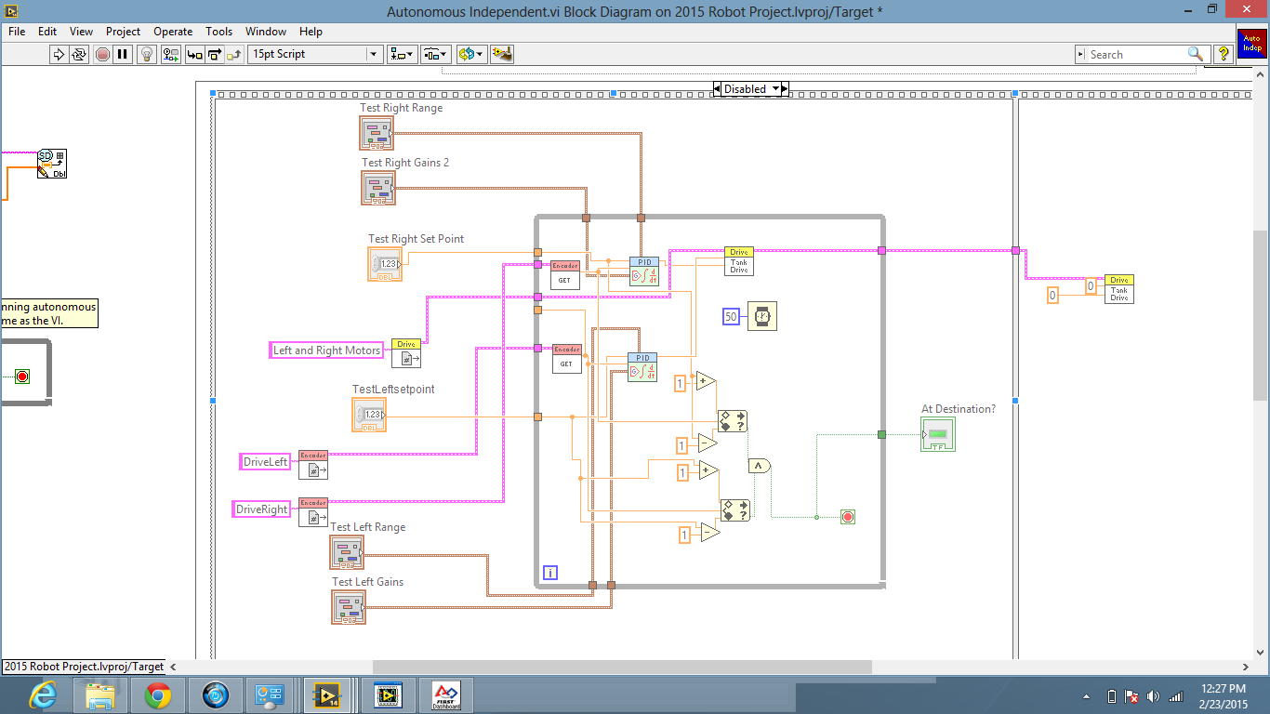Select the Test Left Range cluster terminal

(x=347, y=552)
